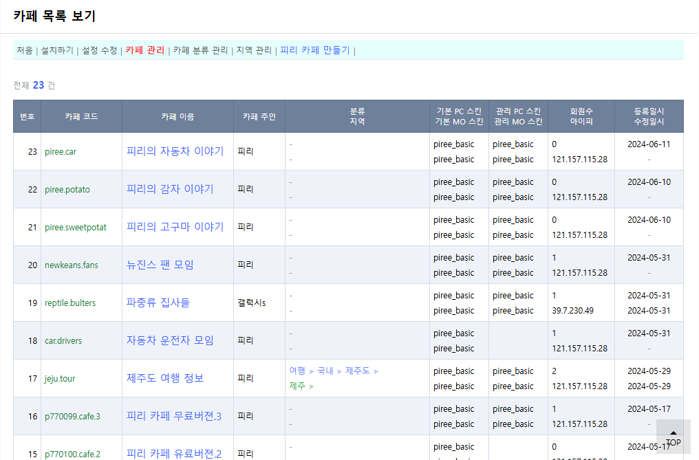This screenshot has height=460, width=699.
Task: Click 피리의 고구마 이야기 cafe name
Action: pyautogui.click(x=175, y=227)
